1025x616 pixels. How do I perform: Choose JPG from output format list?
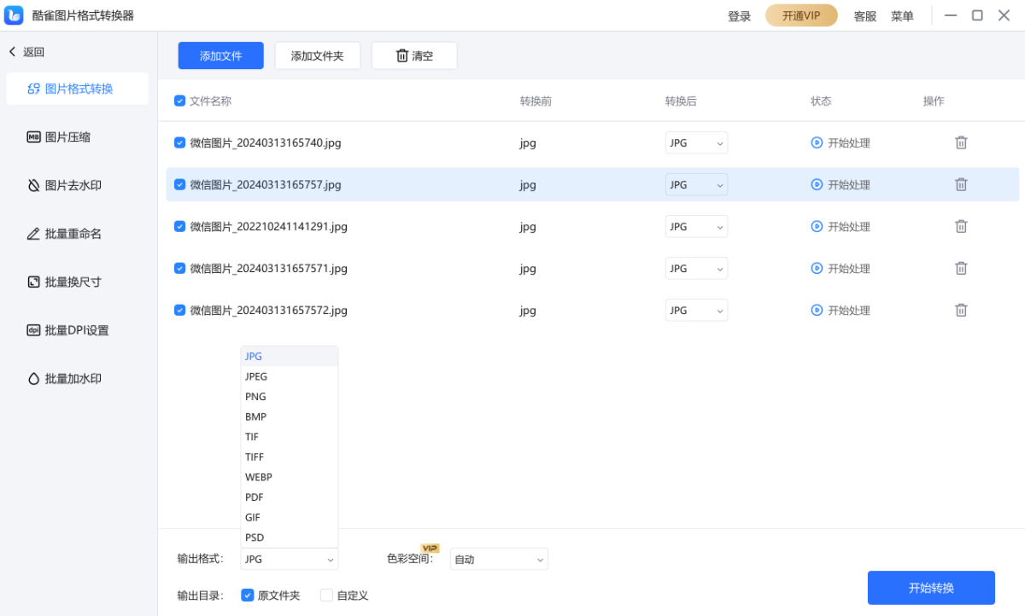(x=290, y=357)
